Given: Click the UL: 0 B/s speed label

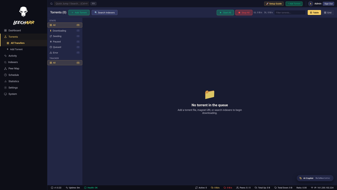Looking at the screenshot, I should [258, 13].
